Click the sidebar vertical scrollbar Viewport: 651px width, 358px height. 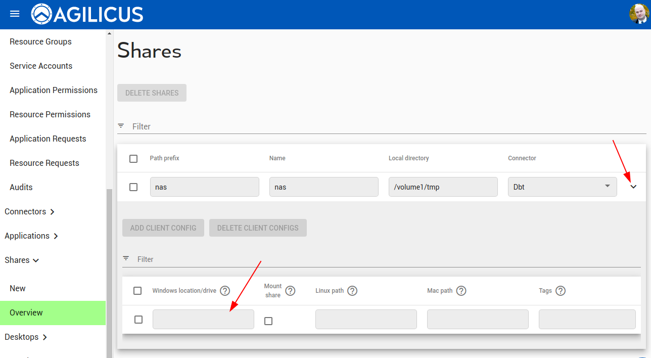click(x=109, y=253)
